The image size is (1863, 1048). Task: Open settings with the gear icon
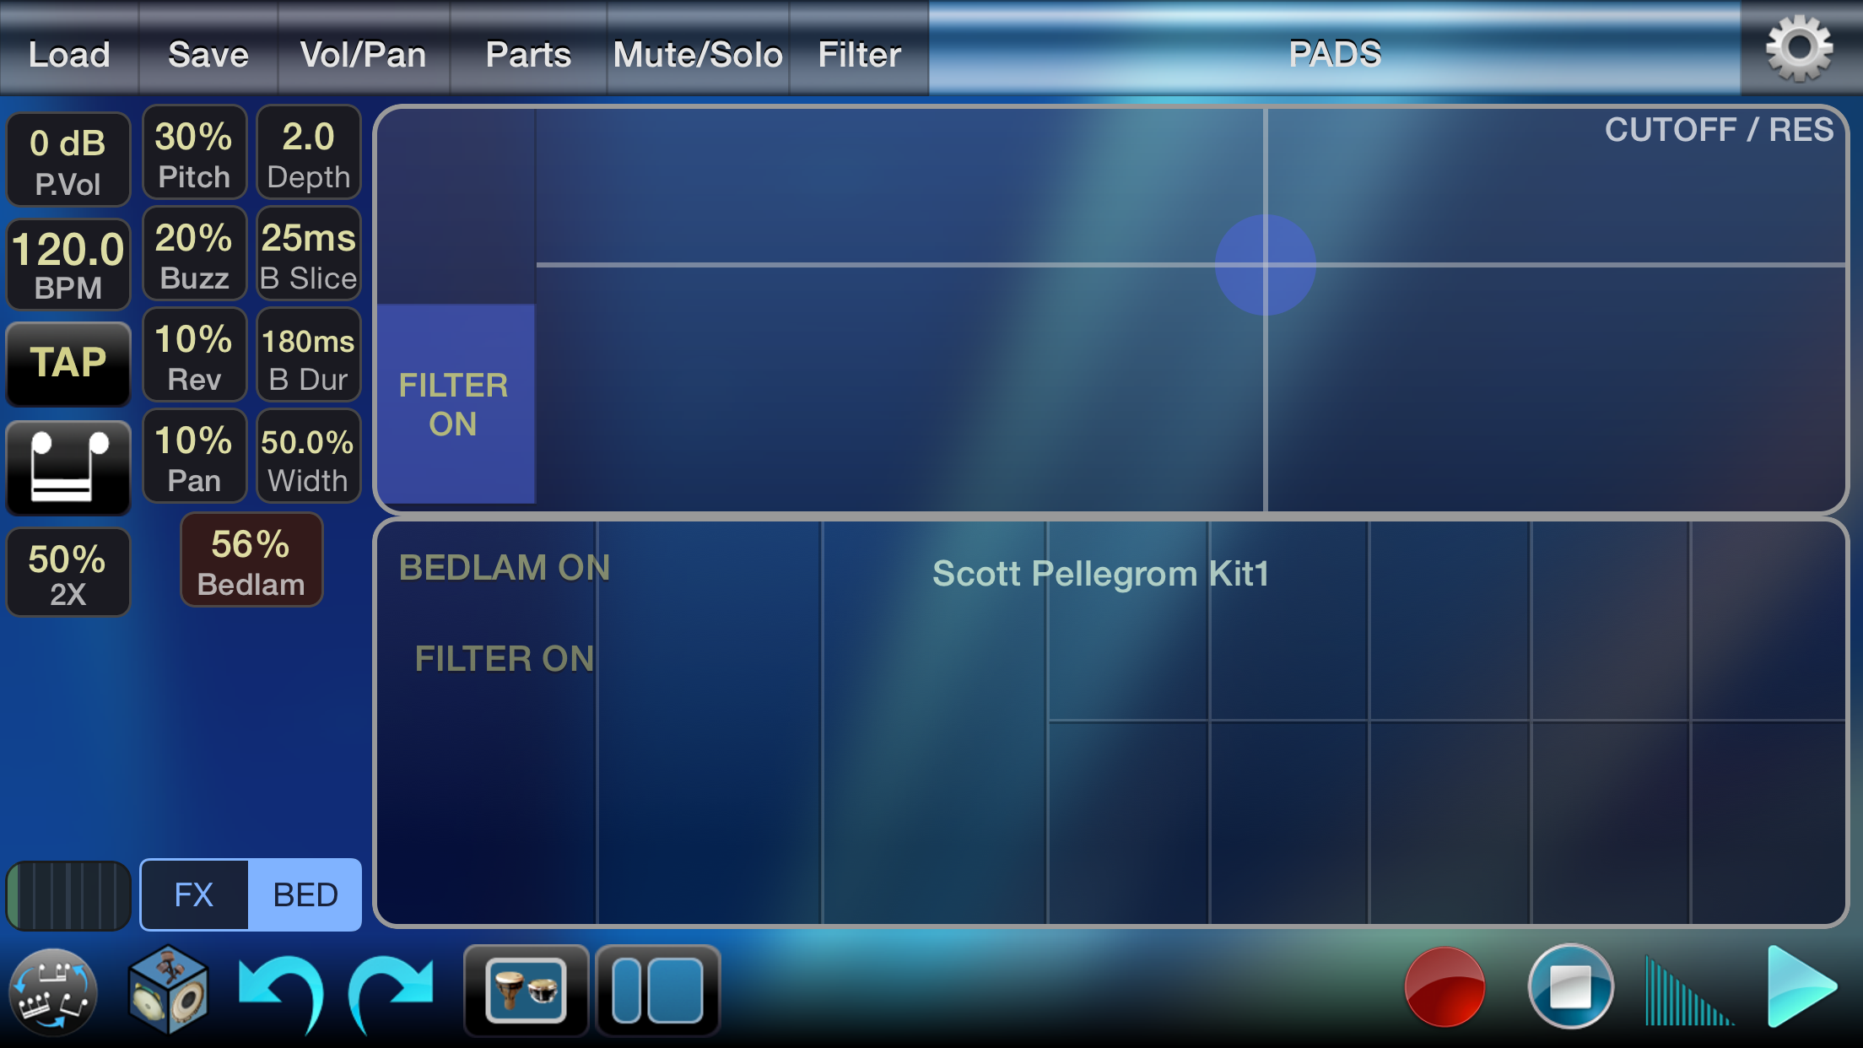[1799, 48]
